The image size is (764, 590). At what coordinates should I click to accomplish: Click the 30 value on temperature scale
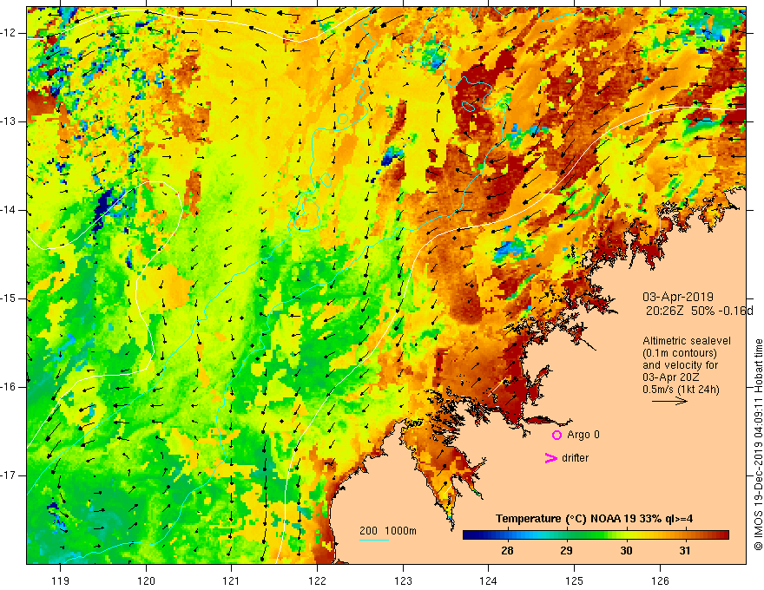tap(626, 551)
